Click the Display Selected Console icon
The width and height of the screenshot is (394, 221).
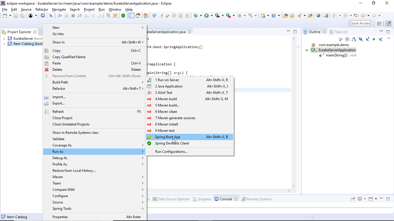pyautogui.click(x=360, y=199)
